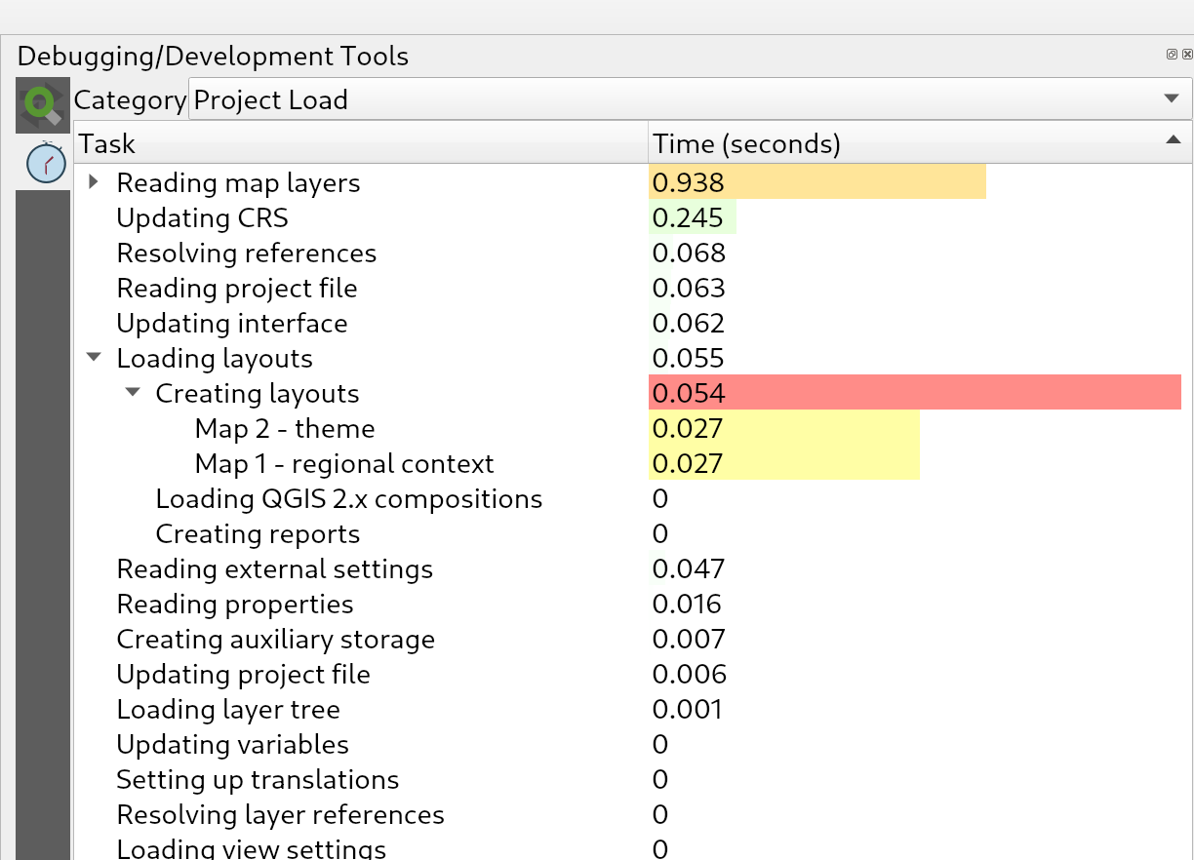Viewport: 1194px width, 860px height.
Task: Select the Updating CRS task
Action: [x=202, y=218]
